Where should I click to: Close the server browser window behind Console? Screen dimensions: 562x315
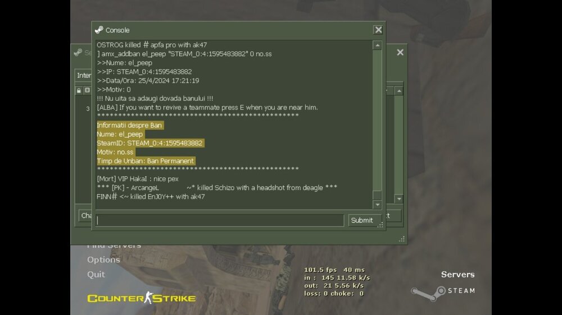400,52
